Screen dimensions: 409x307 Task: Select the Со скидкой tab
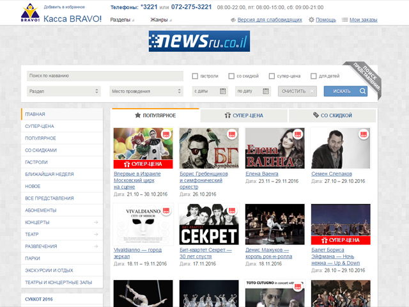point(332,116)
